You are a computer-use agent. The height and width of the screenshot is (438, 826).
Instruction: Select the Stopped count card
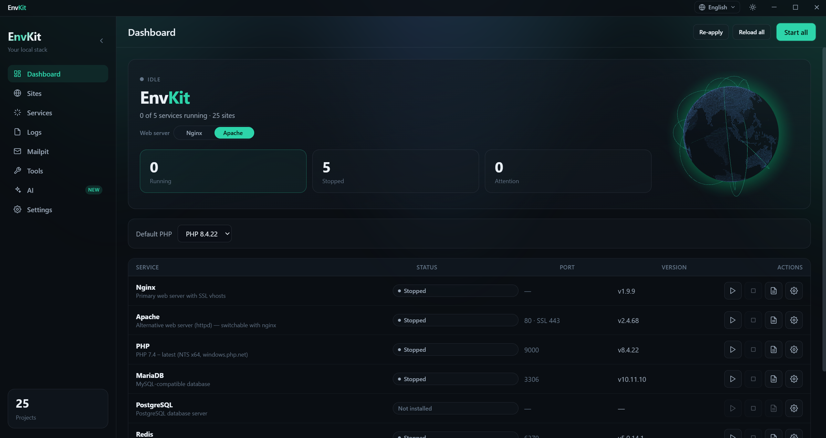click(395, 171)
